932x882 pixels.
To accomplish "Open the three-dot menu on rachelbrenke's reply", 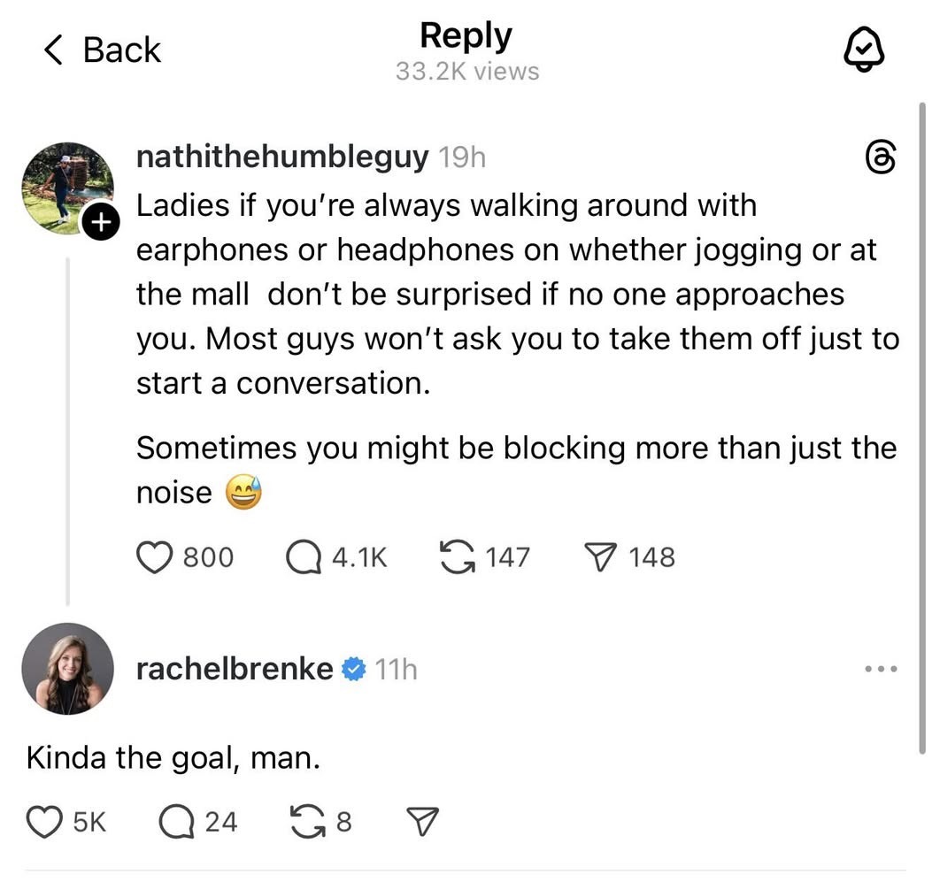I will pos(882,669).
